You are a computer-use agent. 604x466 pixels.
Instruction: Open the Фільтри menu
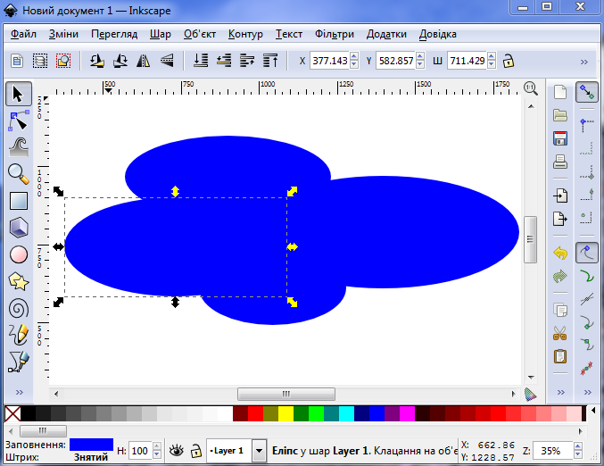pos(334,34)
